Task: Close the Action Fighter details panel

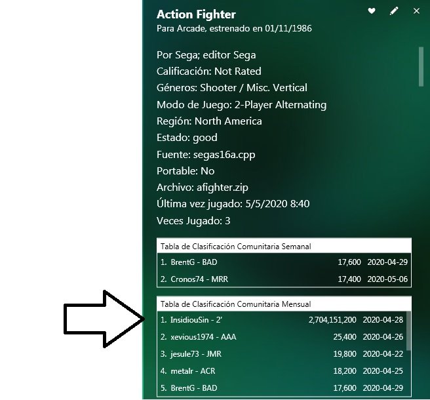Action: [x=416, y=11]
